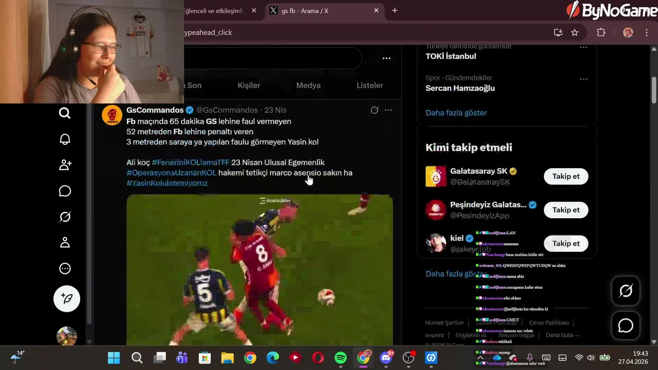Viewport: 658px width, 370px height.
Task: Open the notifications bell in X sidebar
Action: tap(65, 139)
